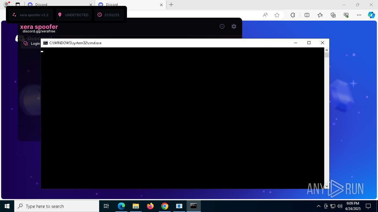Click the network tray icon
Screen dimensions: 378x212
[333, 206]
